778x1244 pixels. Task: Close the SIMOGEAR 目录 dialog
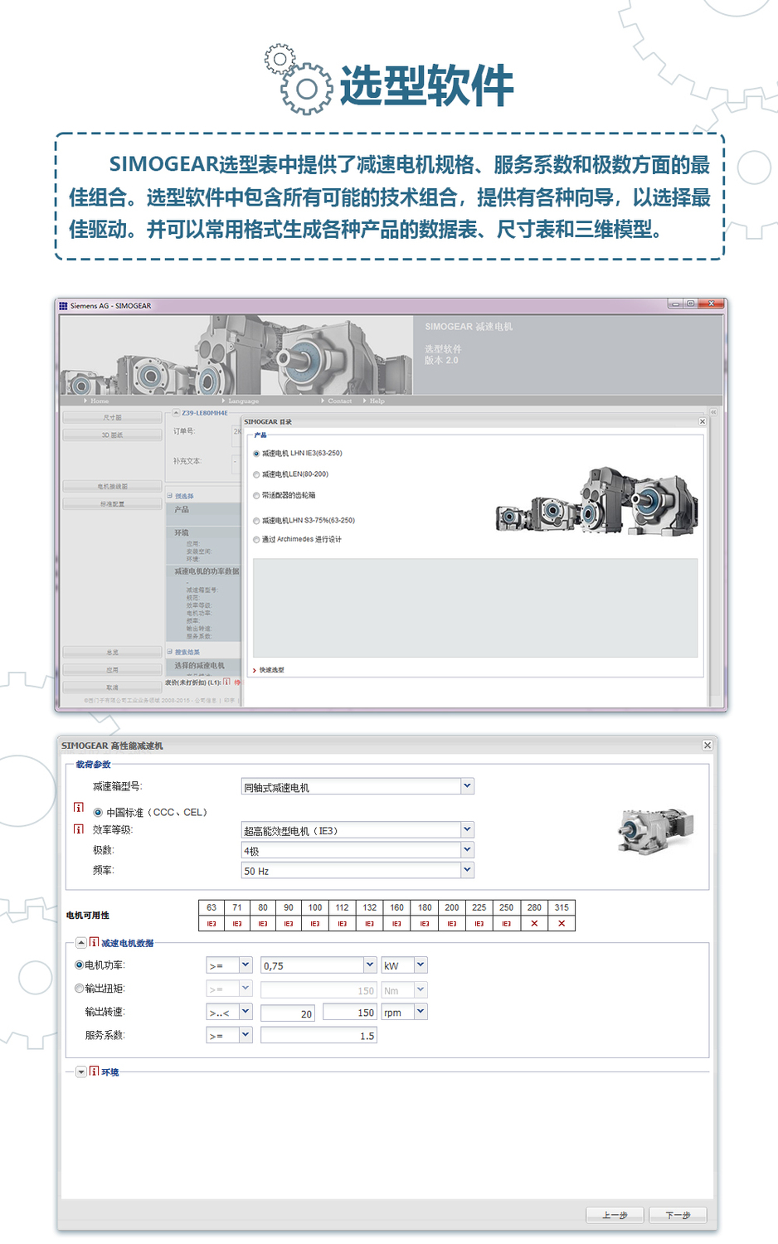click(703, 421)
